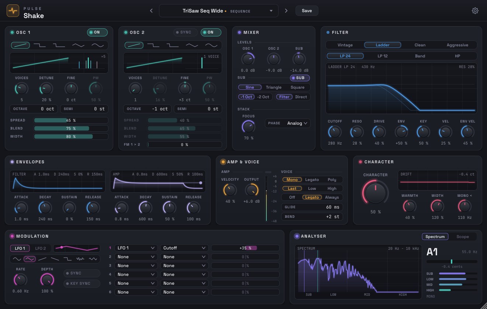Switch the filter model to Vintage
This screenshot has height=309, width=487.
(345, 45)
